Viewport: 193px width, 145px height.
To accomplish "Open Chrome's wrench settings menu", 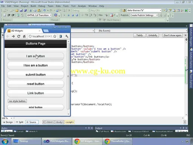I will click(x=67, y=36).
